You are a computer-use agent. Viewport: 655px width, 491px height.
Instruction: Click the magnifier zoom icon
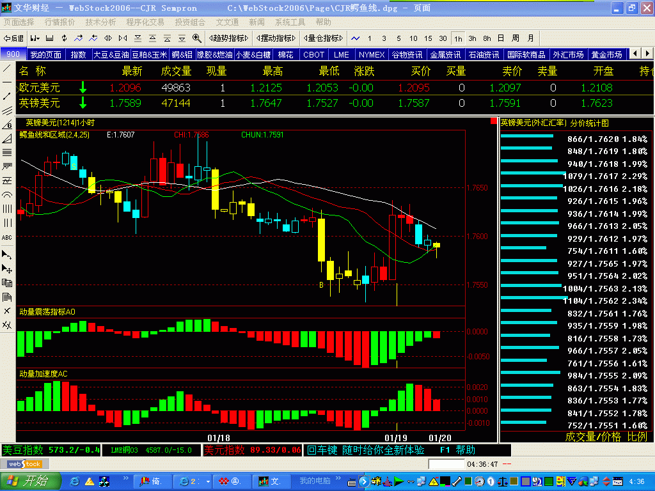(197, 38)
